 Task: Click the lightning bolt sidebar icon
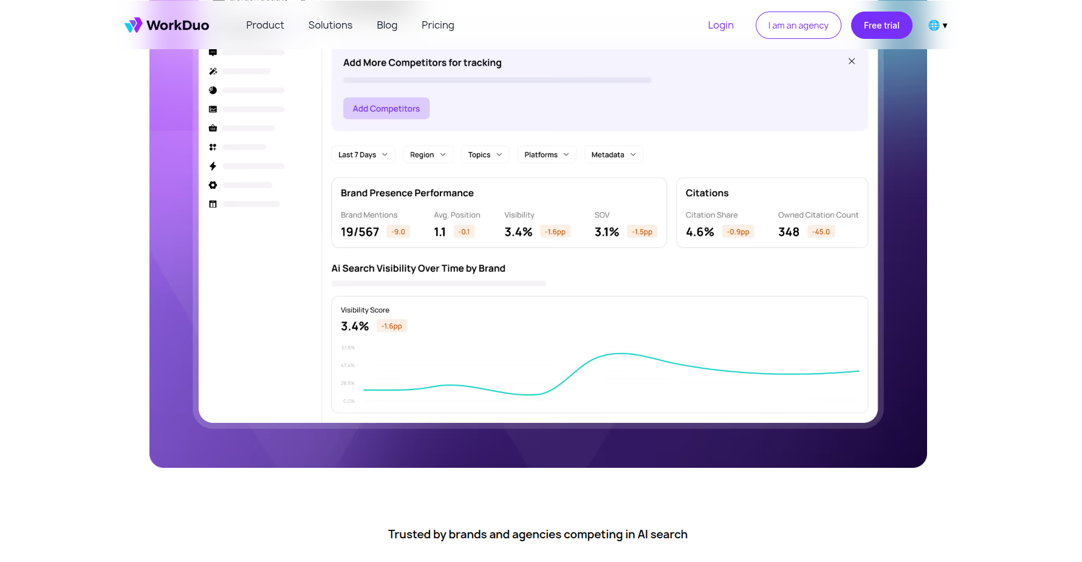point(213,166)
